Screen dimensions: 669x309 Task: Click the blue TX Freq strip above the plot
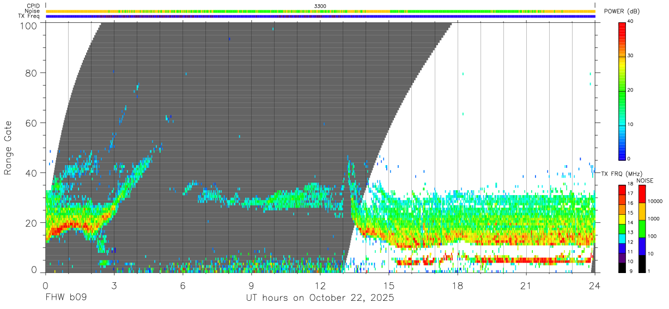tap(320, 16)
